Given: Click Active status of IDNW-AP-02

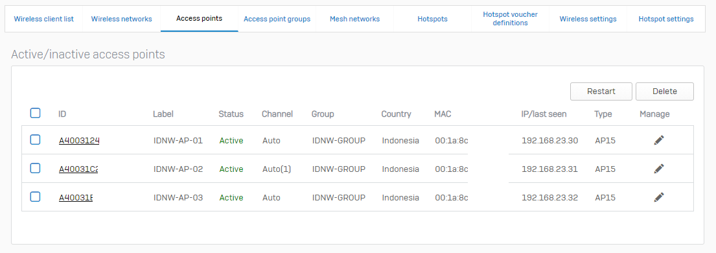Looking at the screenshot, I should coord(231,169).
